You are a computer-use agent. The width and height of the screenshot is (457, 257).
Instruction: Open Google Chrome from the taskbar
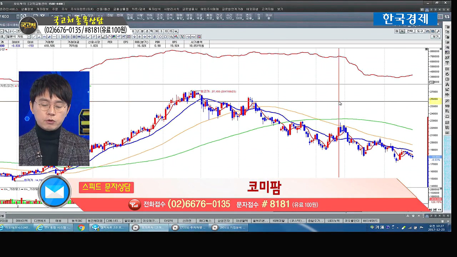pyautogui.click(x=81, y=228)
